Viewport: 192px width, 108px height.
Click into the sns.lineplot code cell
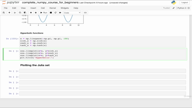pos(103,54)
